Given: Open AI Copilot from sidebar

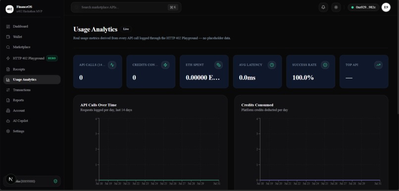Looking at the screenshot, I should (x=32, y=121).
